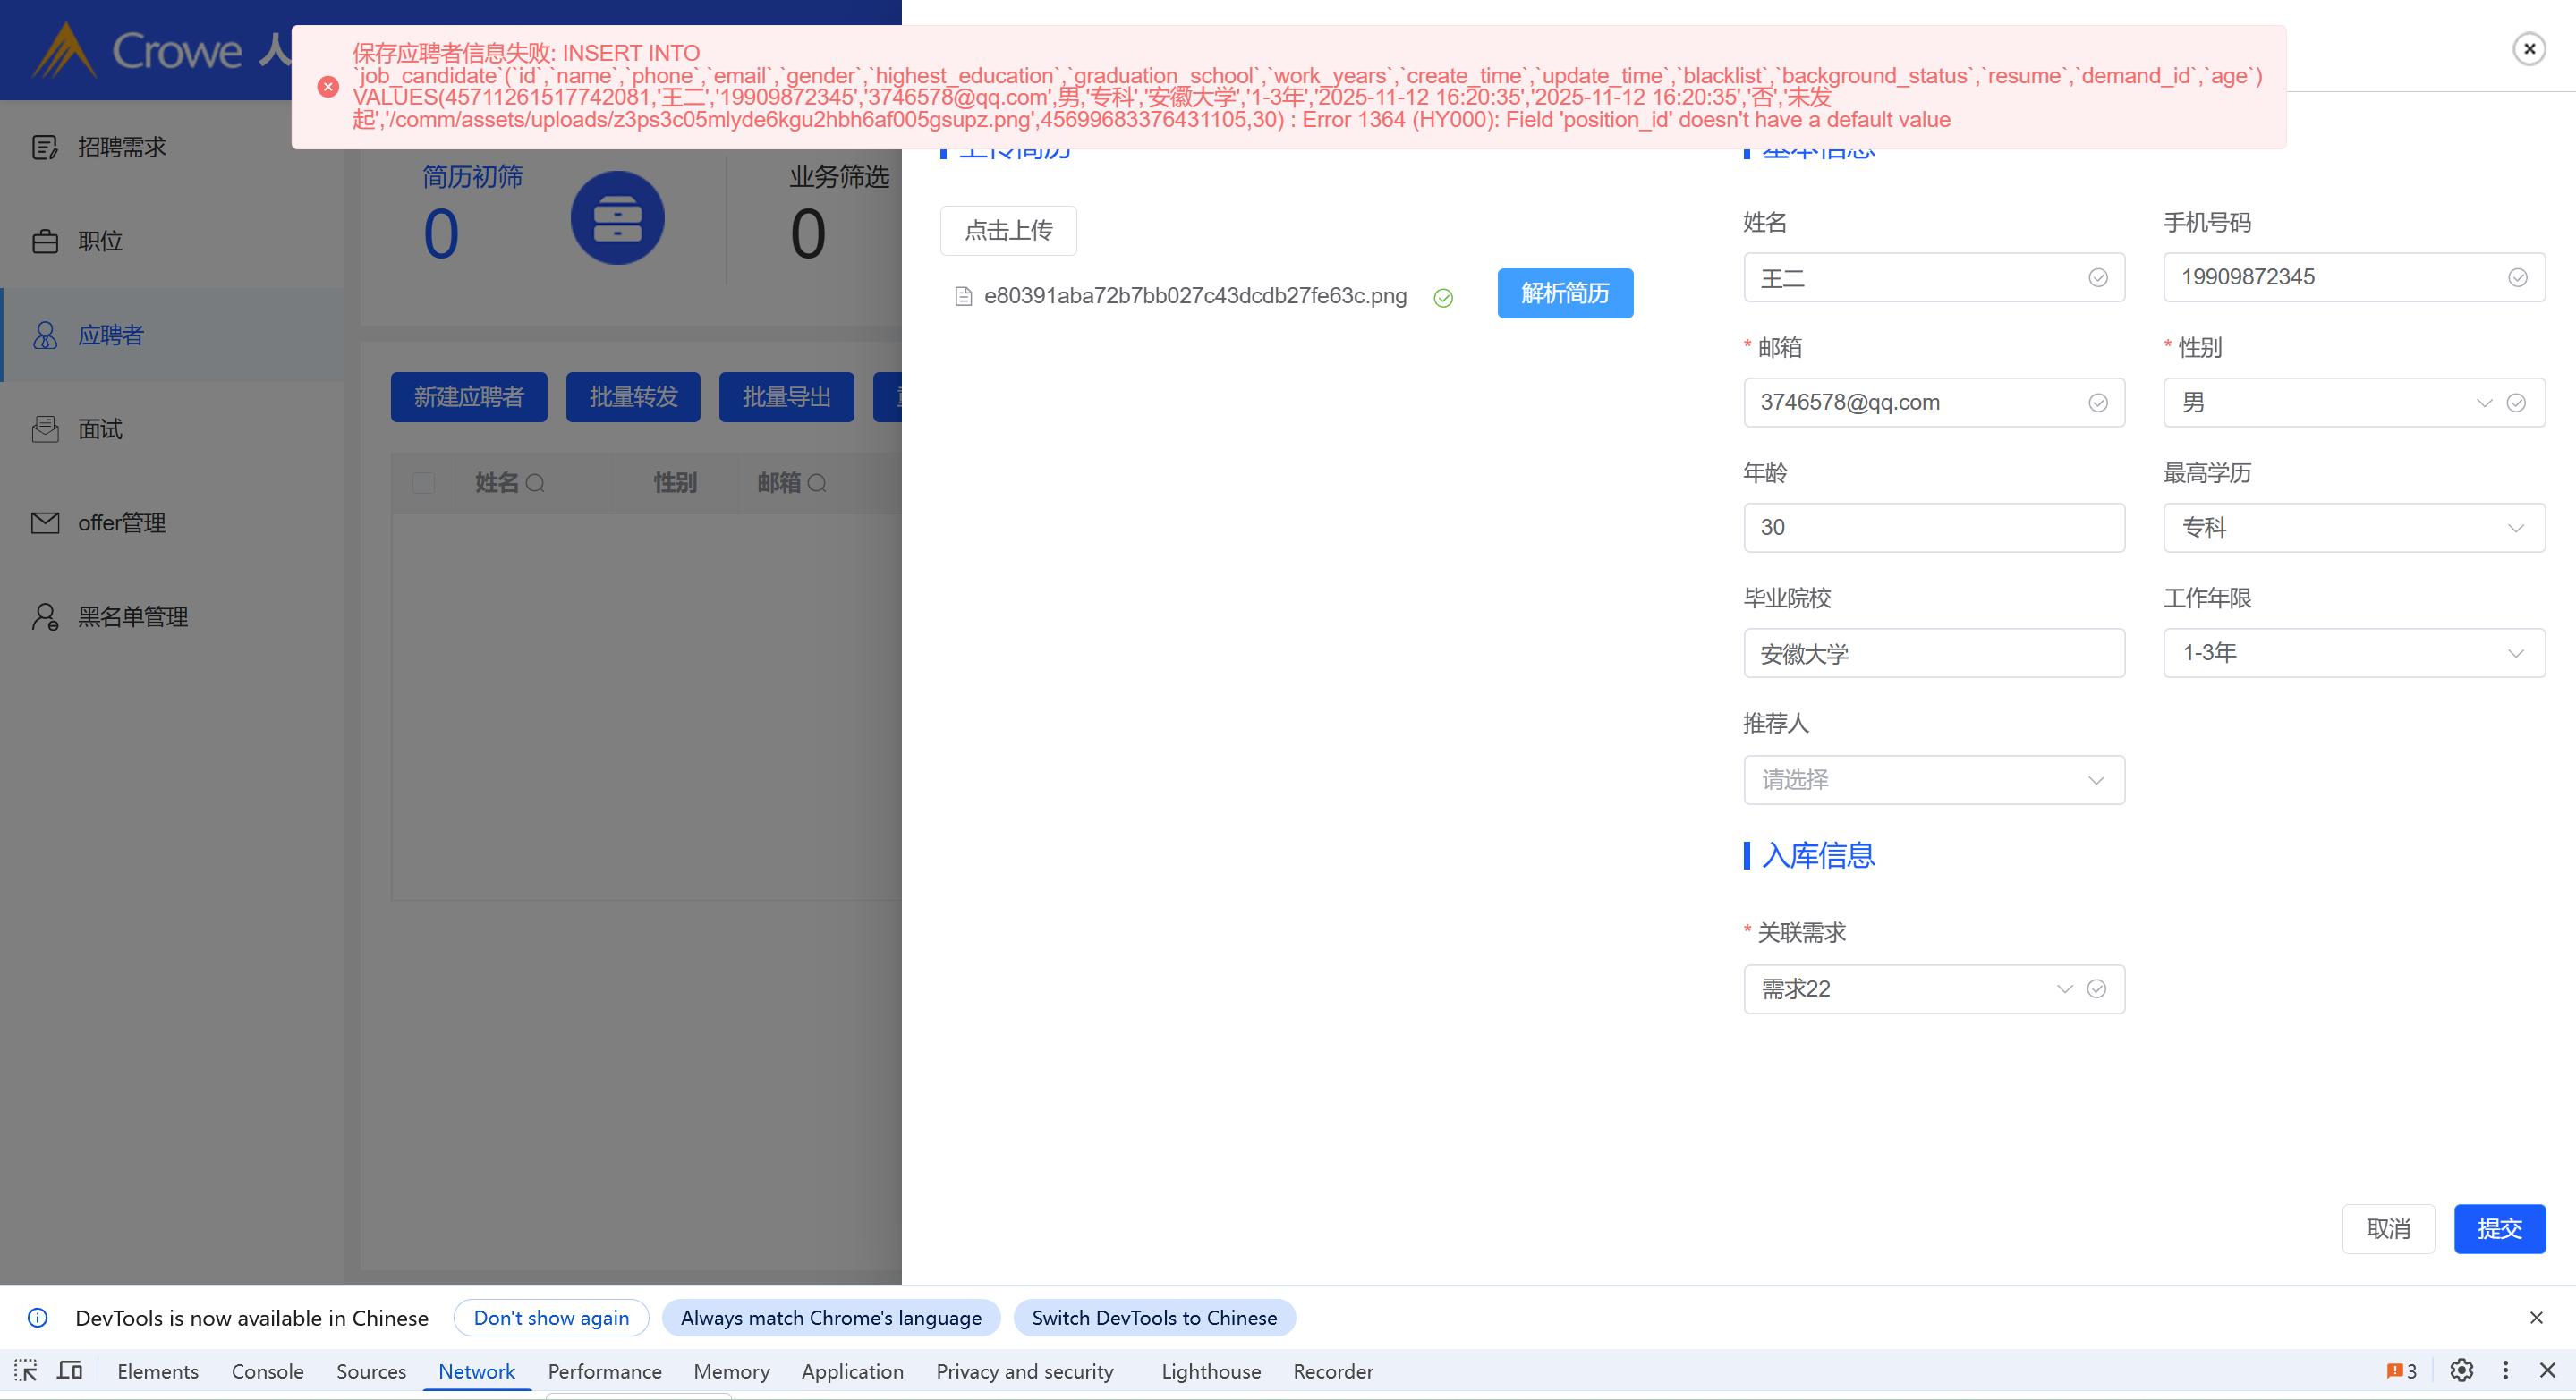Click the blue 提交 submit button
Viewport: 2576px width, 1400px height.
[2498, 1228]
